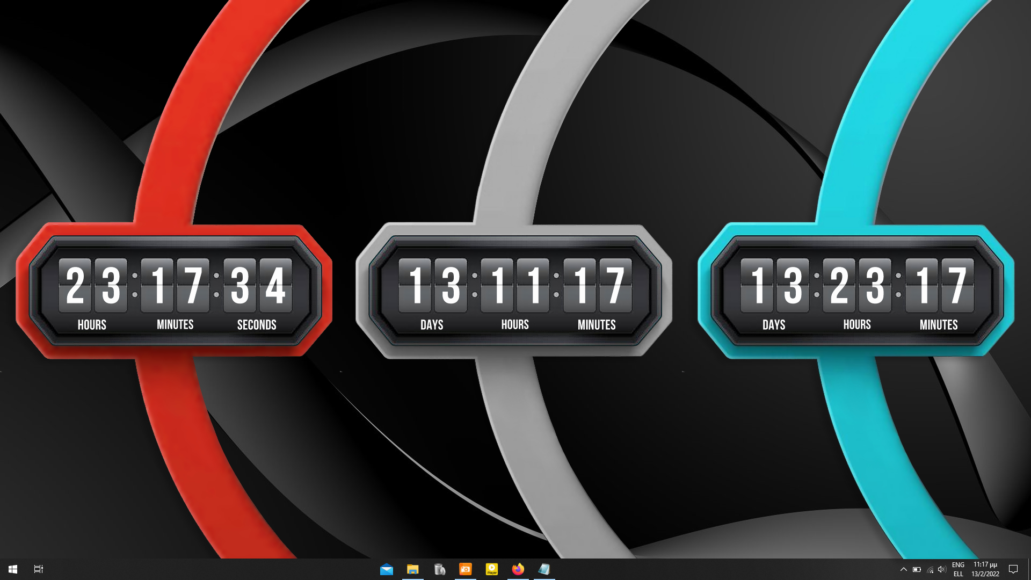Launch the yellow Player app
The width and height of the screenshot is (1031, 580).
491,569
